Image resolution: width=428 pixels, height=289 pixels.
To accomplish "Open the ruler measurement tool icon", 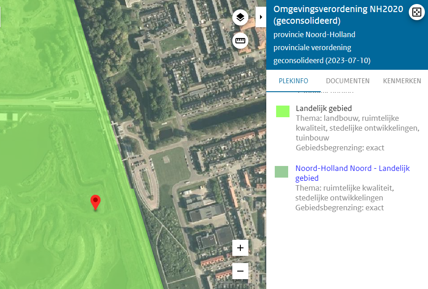I will [240, 41].
